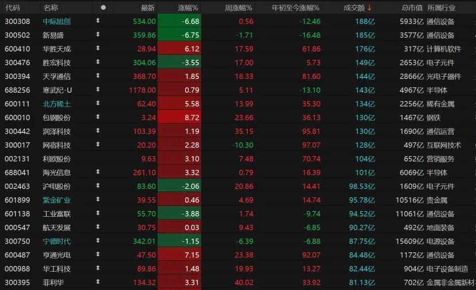Viewport: 476px width, 290px height.
Task: Click the marker icon next to 宁德时代
Action: [x=97, y=241]
